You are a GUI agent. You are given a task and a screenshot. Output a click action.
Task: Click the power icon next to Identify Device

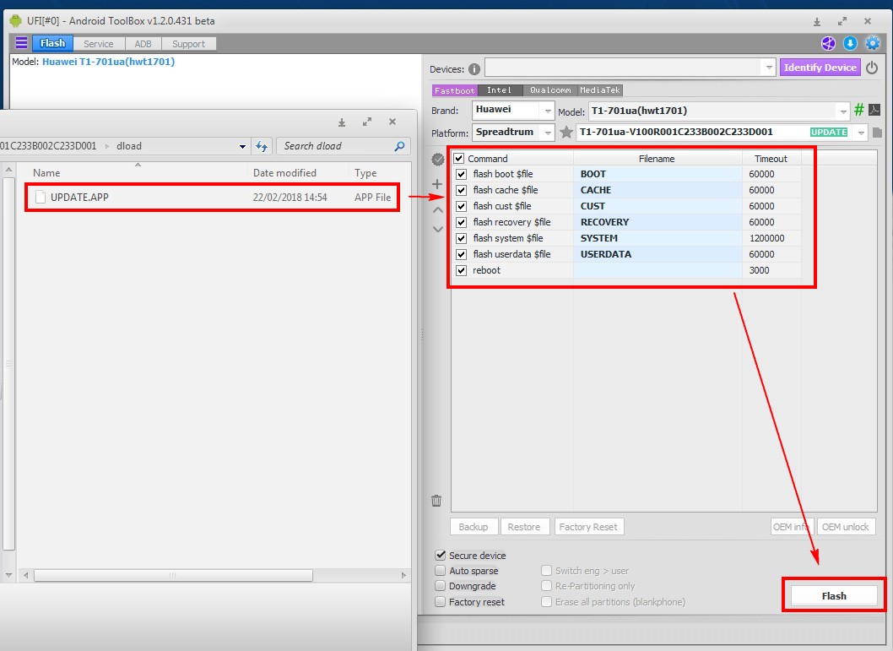coord(872,68)
